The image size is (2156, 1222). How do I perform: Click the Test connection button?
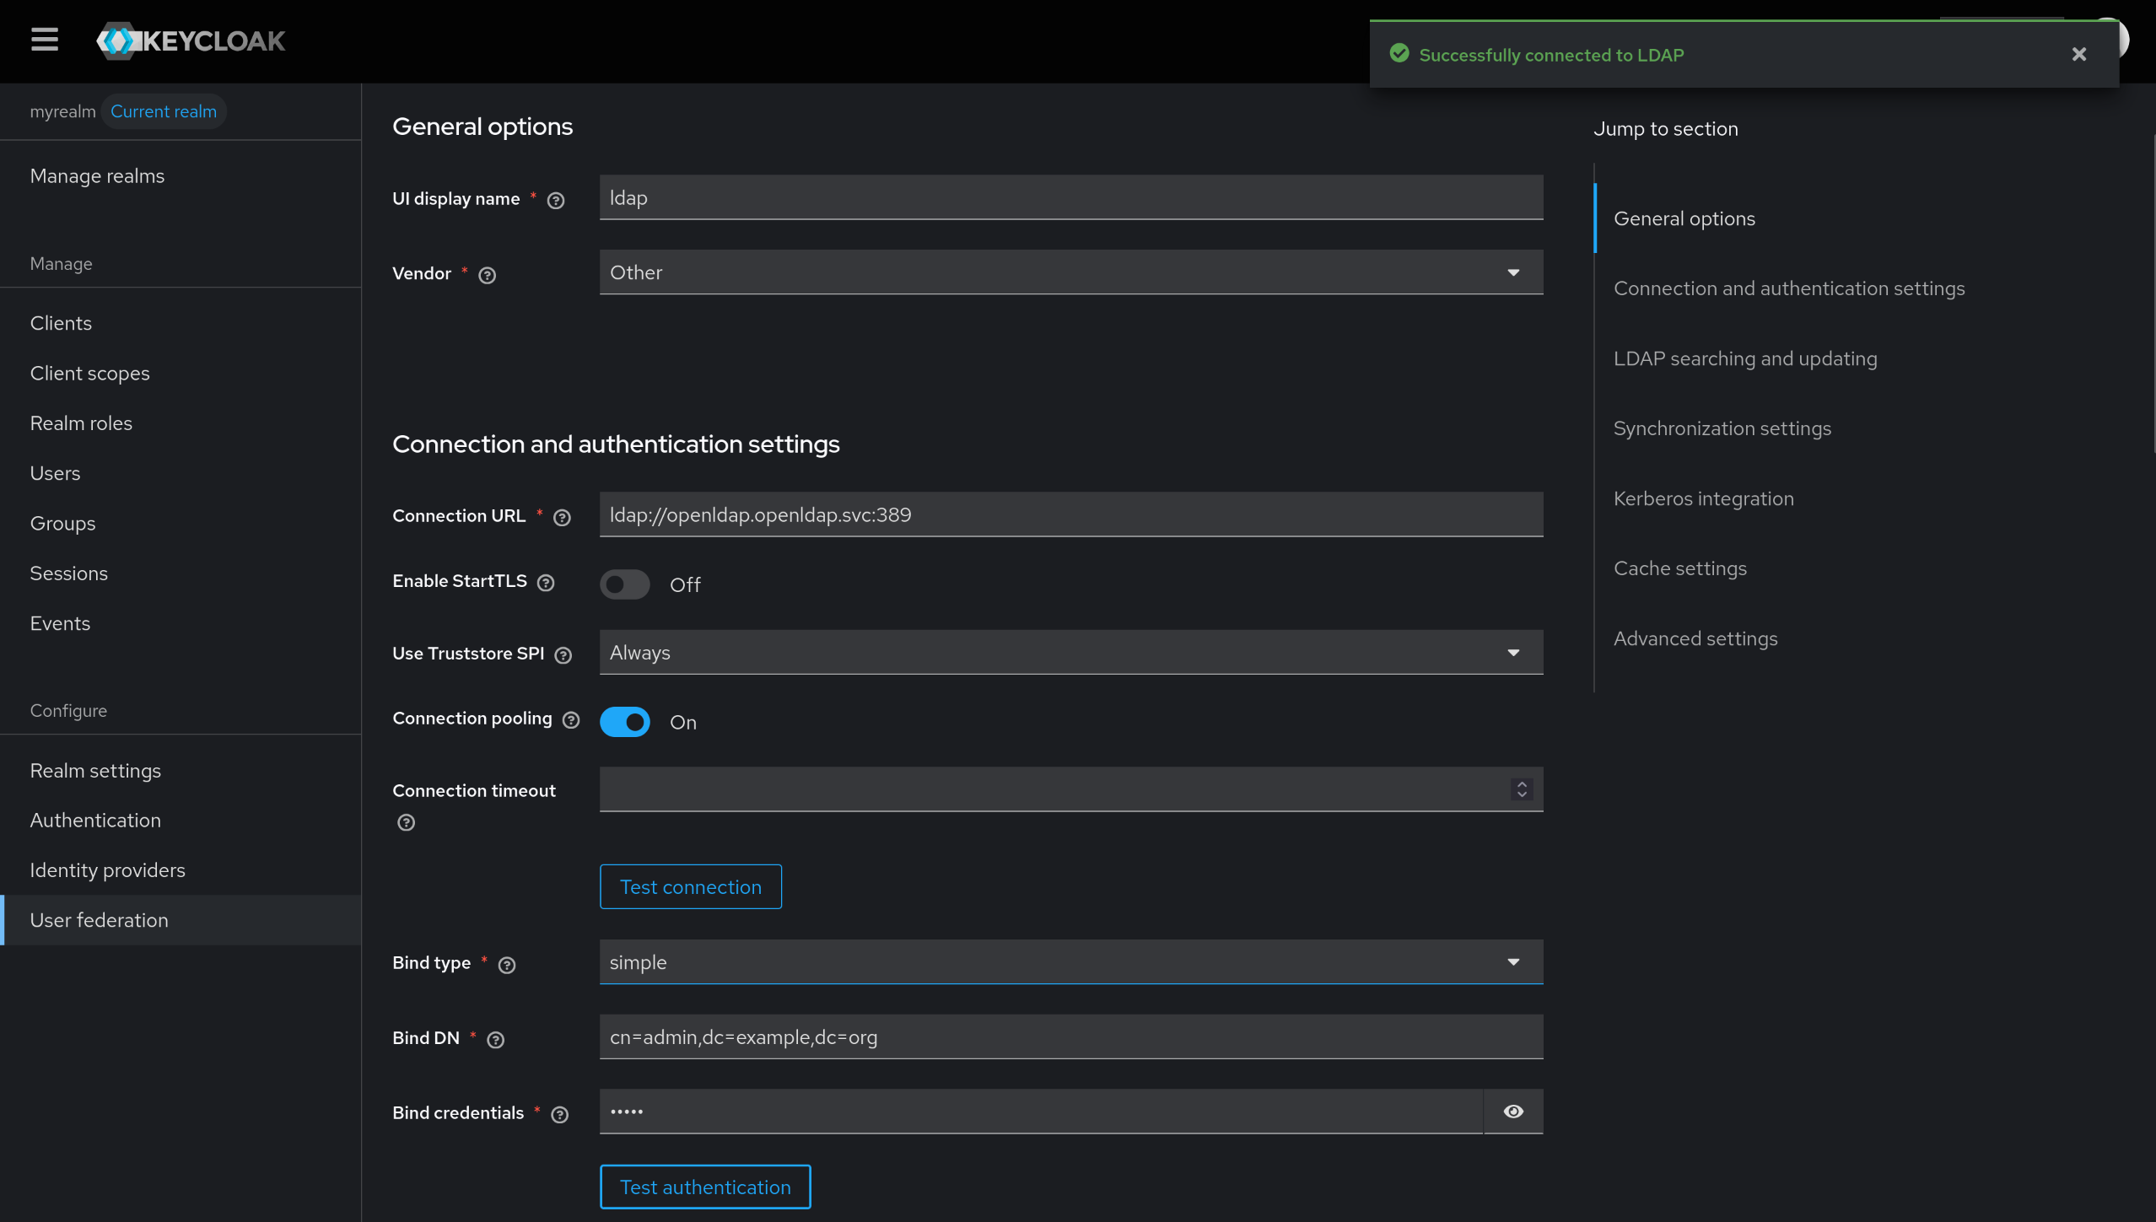click(x=690, y=887)
